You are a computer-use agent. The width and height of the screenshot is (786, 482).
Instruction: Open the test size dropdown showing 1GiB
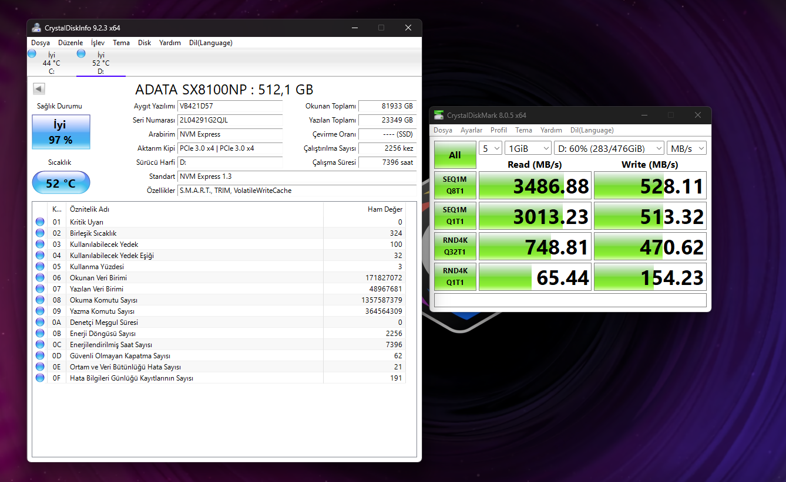coord(528,148)
